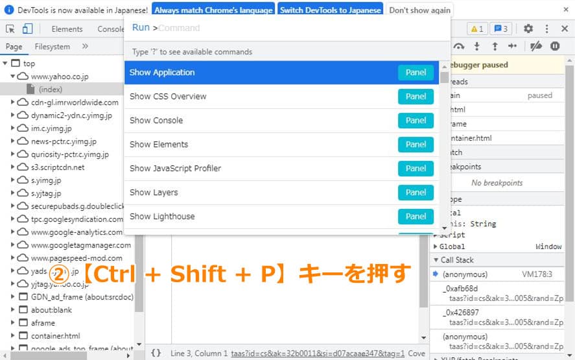Collapse the www.yahoo.co.jp node

[13, 76]
